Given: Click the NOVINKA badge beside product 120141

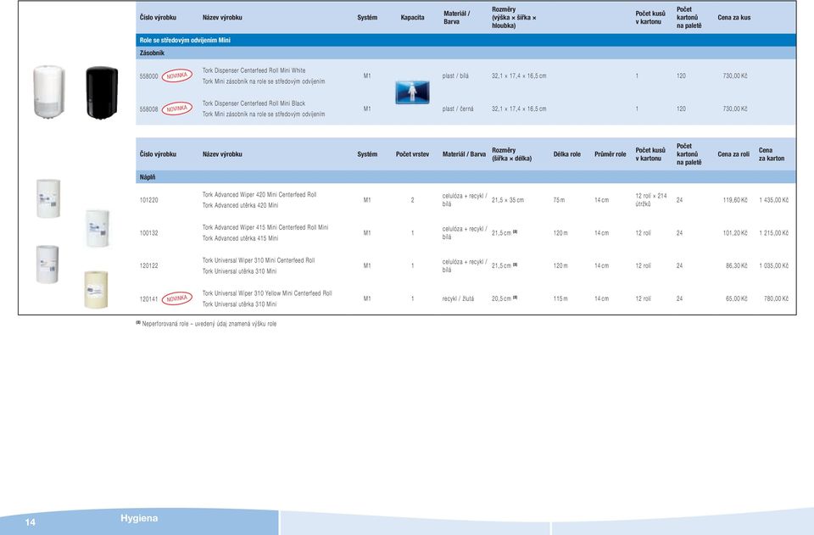Looking at the screenshot, I should (177, 298).
